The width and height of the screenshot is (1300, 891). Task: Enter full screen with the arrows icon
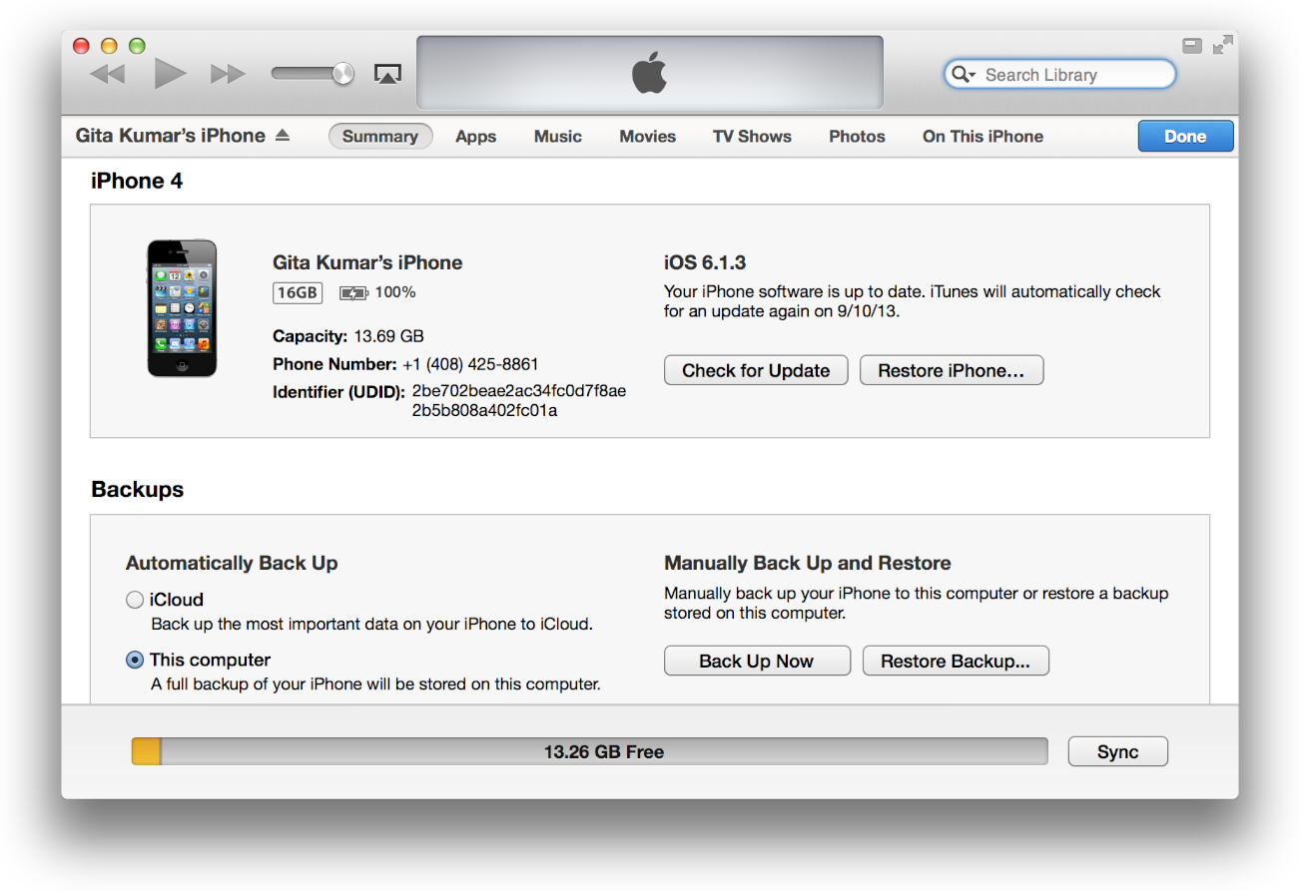(1222, 46)
